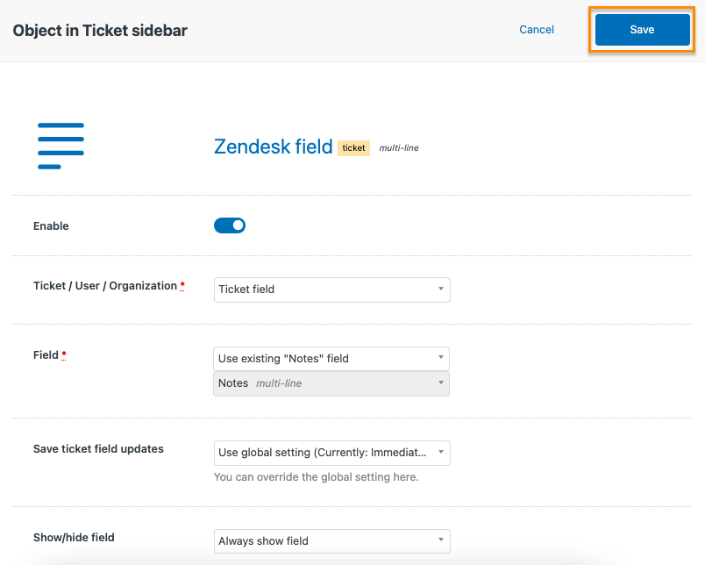The image size is (705, 565).
Task: Open the Save ticket field updates dropdown
Action: (331, 453)
